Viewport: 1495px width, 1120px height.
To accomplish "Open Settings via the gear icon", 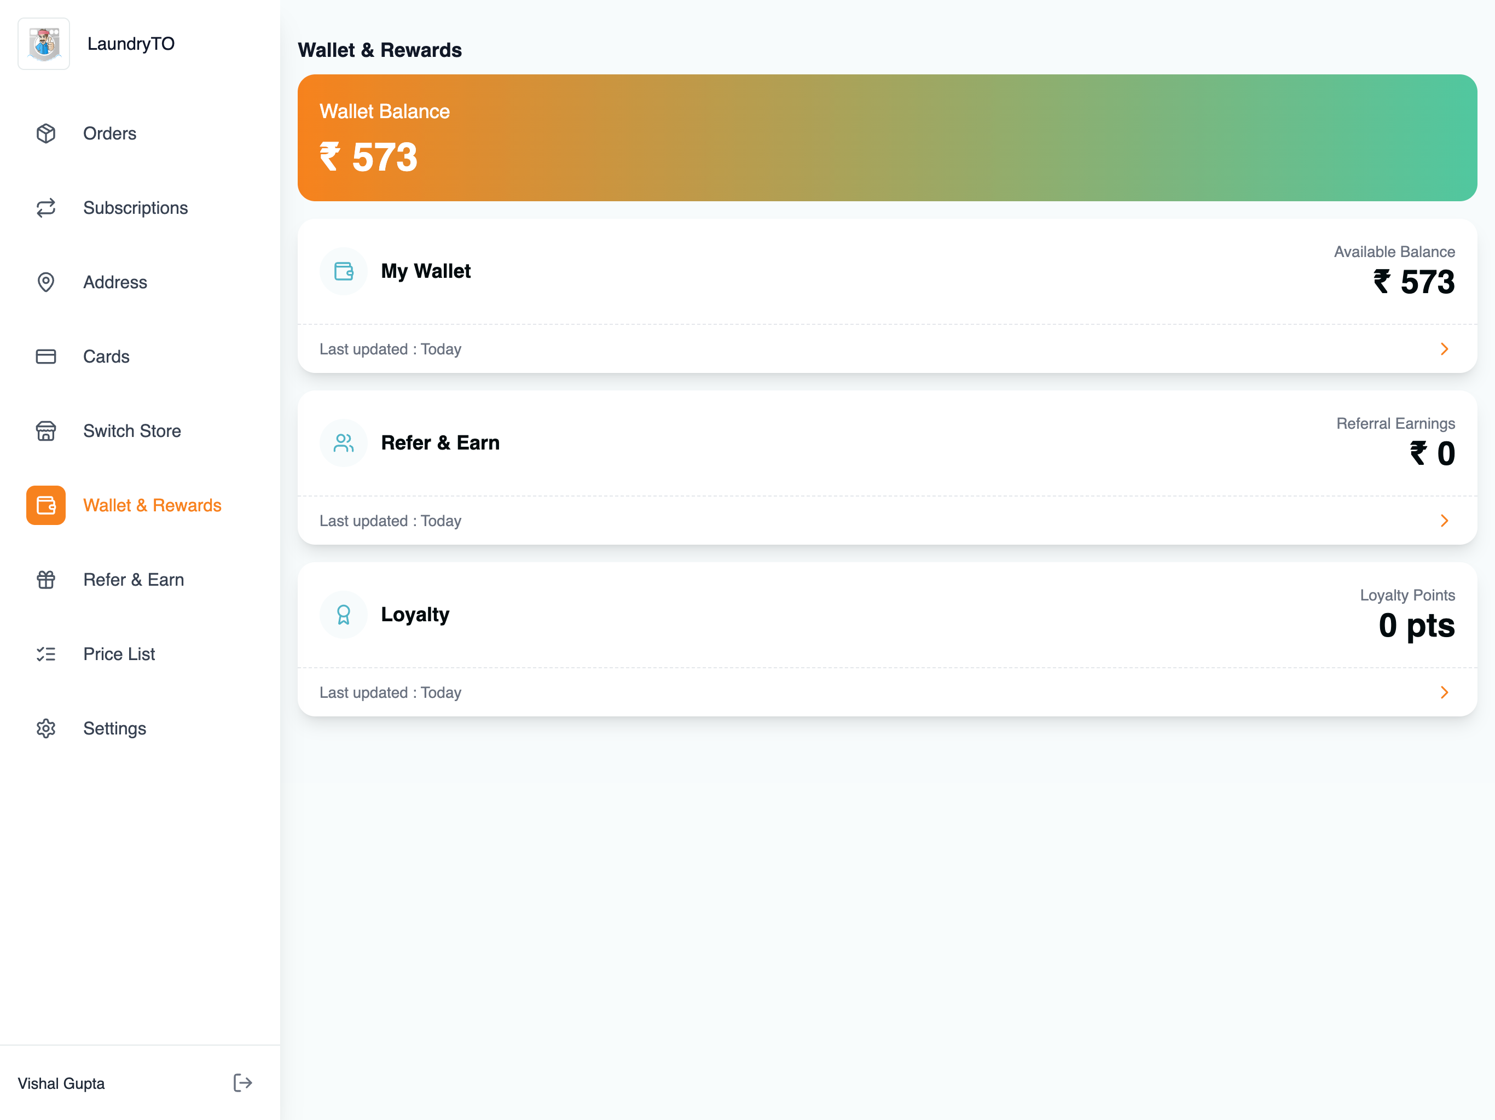I will 46,728.
